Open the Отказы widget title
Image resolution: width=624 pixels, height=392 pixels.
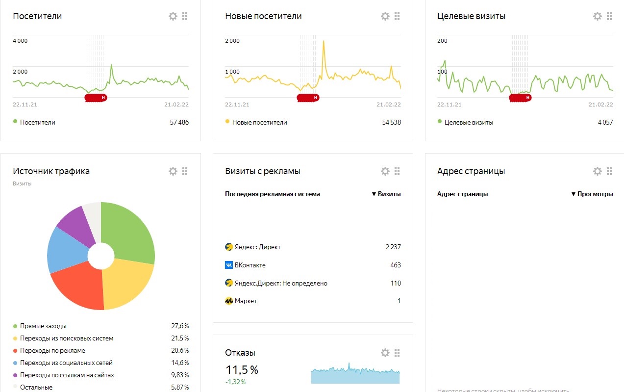coord(240,353)
